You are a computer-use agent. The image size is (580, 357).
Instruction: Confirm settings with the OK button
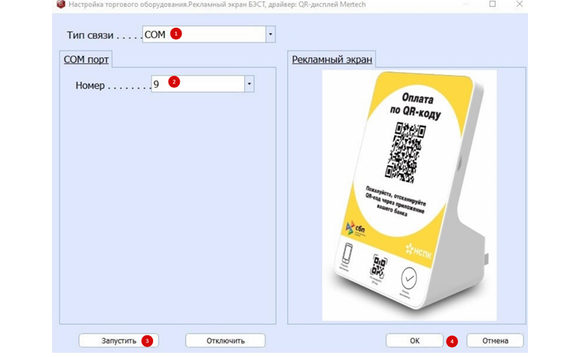[x=414, y=341]
